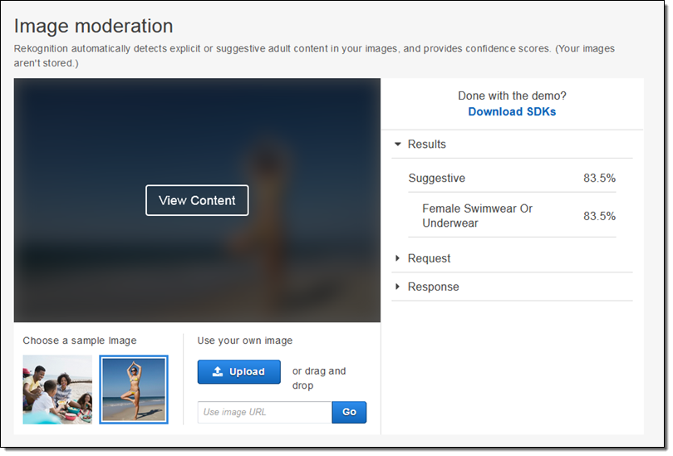Screen dimensions: 673x456
Task: Open the Download SDKs link
Action: (512, 111)
